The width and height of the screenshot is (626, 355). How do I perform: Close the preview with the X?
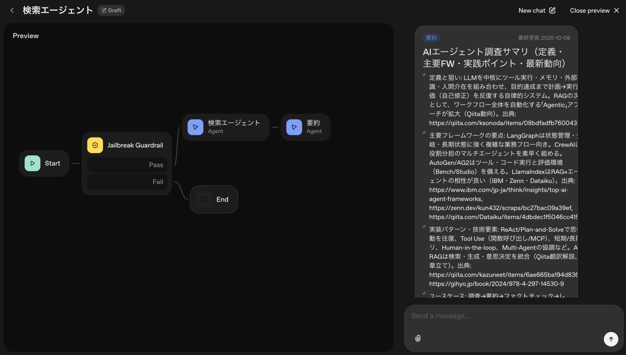click(616, 10)
